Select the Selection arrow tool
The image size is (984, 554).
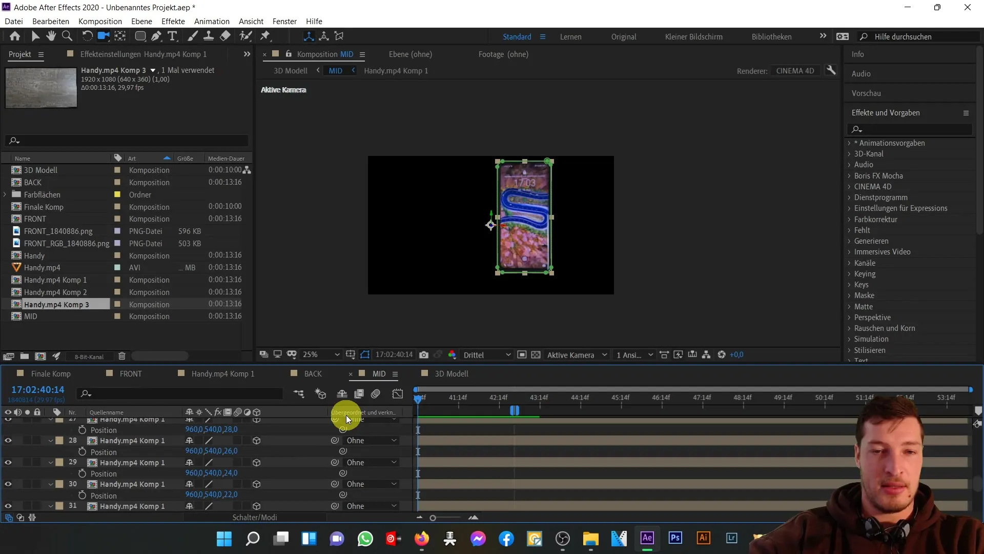pos(35,36)
